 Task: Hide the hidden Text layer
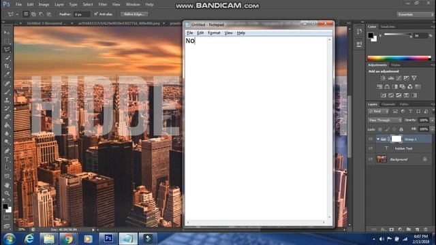(x=371, y=148)
